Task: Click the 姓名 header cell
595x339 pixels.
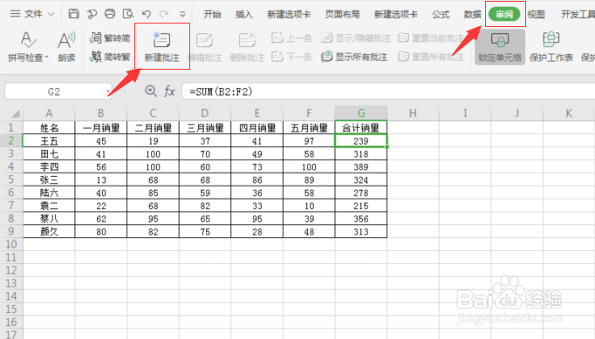Action: point(49,128)
